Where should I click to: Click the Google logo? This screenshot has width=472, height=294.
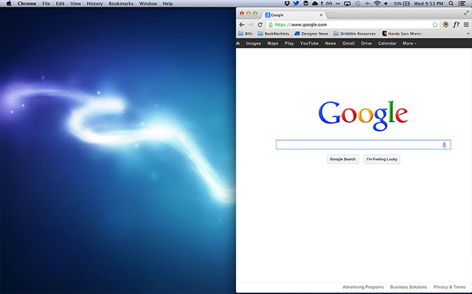coord(363,116)
